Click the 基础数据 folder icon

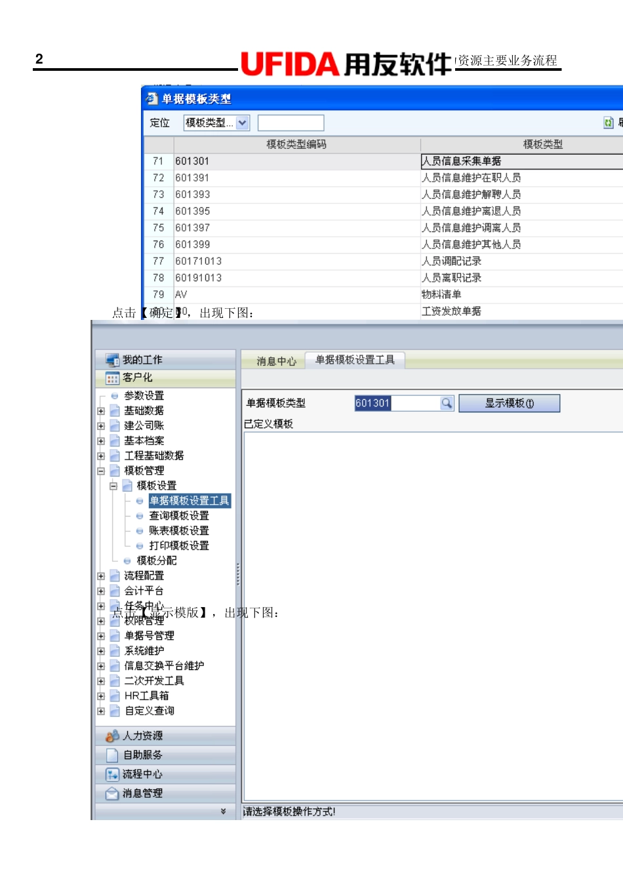click(x=115, y=410)
